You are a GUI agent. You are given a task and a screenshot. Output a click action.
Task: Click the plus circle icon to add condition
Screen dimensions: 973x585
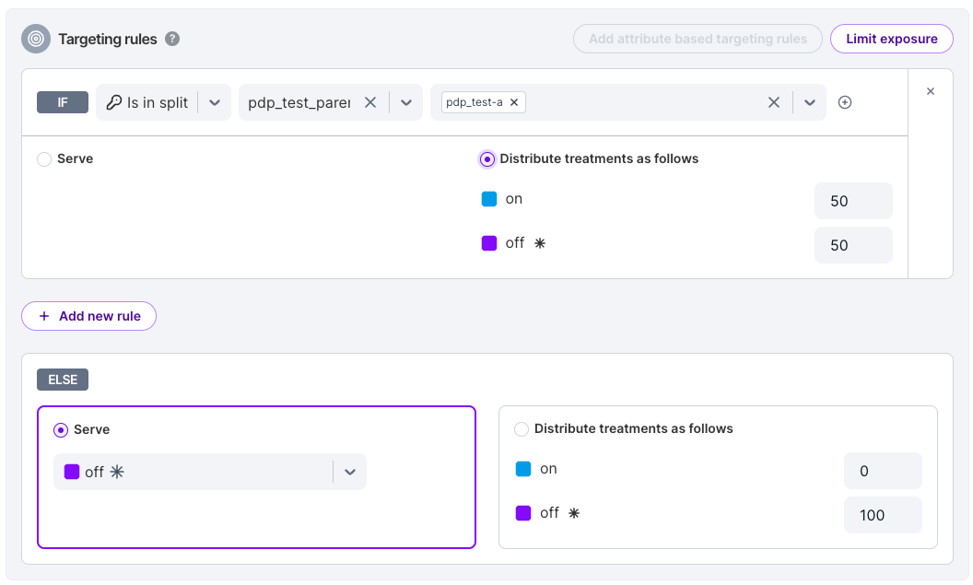pos(845,102)
